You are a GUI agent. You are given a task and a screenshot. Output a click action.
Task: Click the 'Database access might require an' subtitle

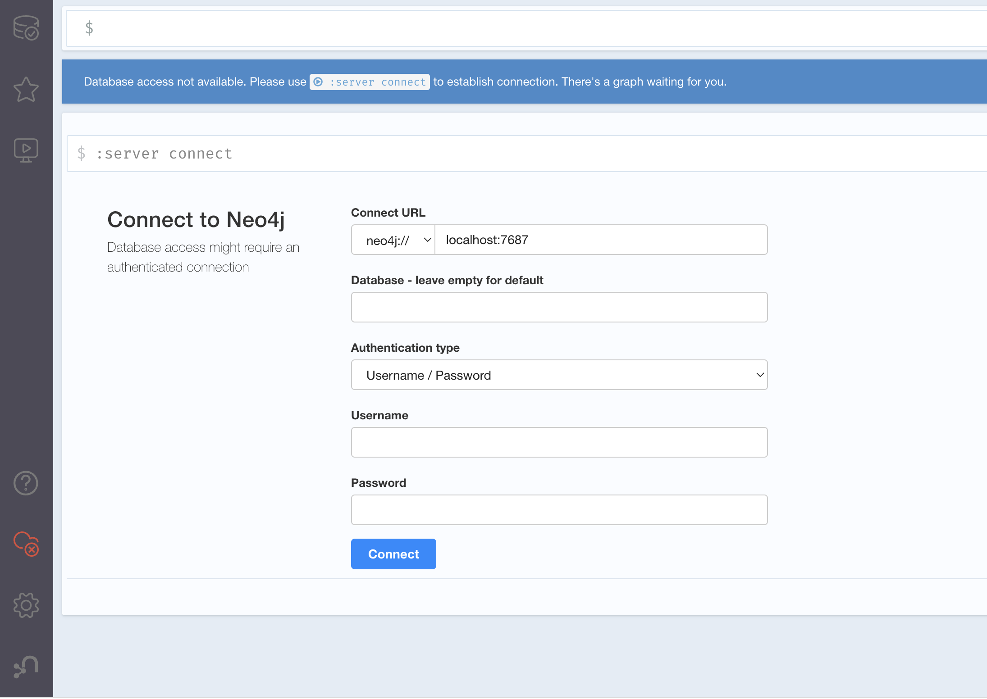[203, 248]
